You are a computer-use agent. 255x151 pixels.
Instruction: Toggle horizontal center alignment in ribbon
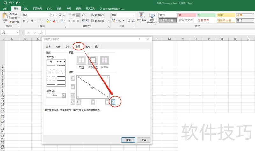[74, 21]
